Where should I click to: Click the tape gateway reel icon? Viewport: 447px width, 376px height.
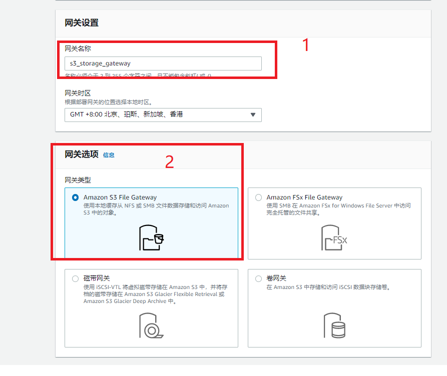coord(151,325)
